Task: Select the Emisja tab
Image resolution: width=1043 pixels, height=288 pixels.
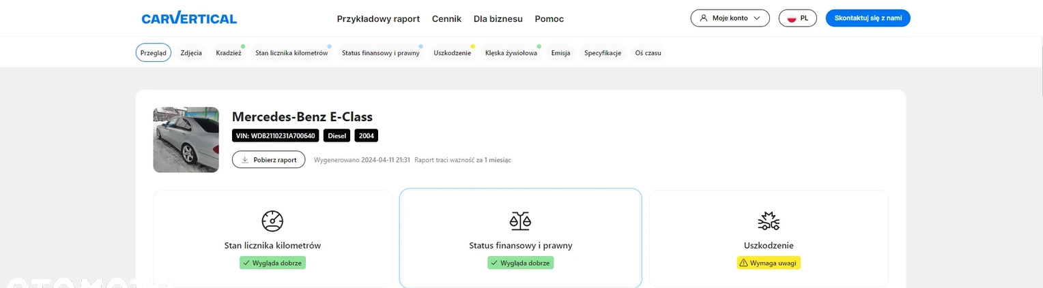Action: pos(560,52)
